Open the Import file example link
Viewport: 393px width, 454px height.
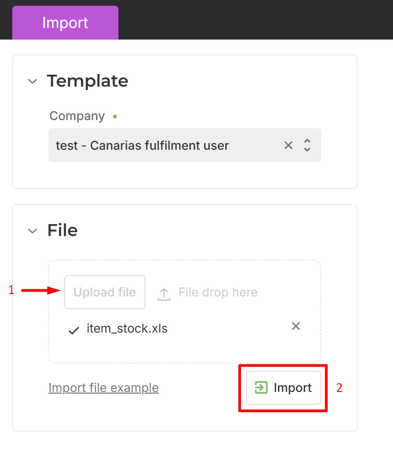tap(104, 387)
